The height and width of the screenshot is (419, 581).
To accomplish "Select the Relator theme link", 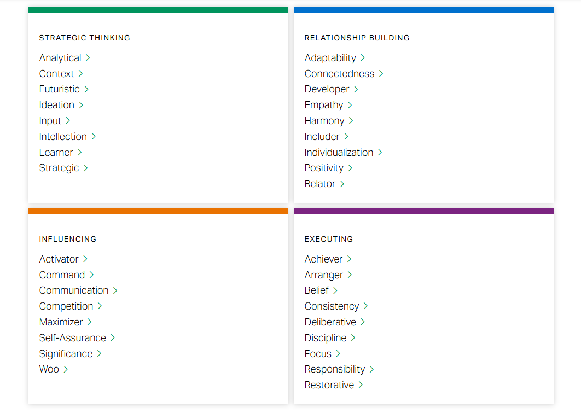I will [319, 184].
